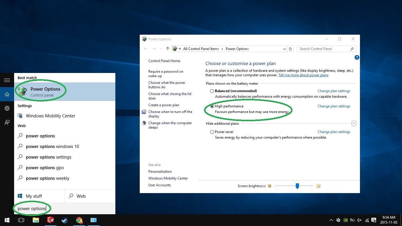Click the Screen brightness slider handle
402x226 pixels.
click(297, 186)
